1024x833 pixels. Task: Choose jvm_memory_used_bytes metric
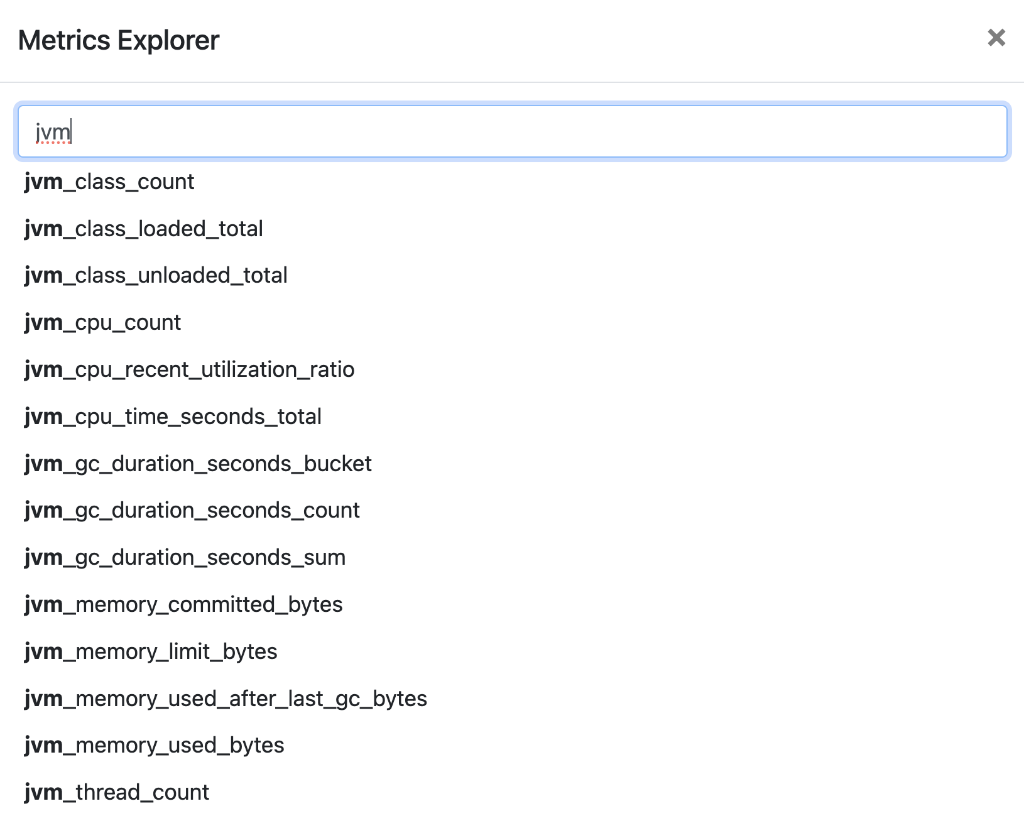pos(154,745)
